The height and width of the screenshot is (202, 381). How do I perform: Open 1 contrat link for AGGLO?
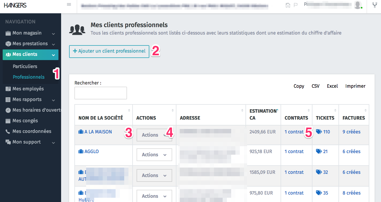pyautogui.click(x=294, y=151)
